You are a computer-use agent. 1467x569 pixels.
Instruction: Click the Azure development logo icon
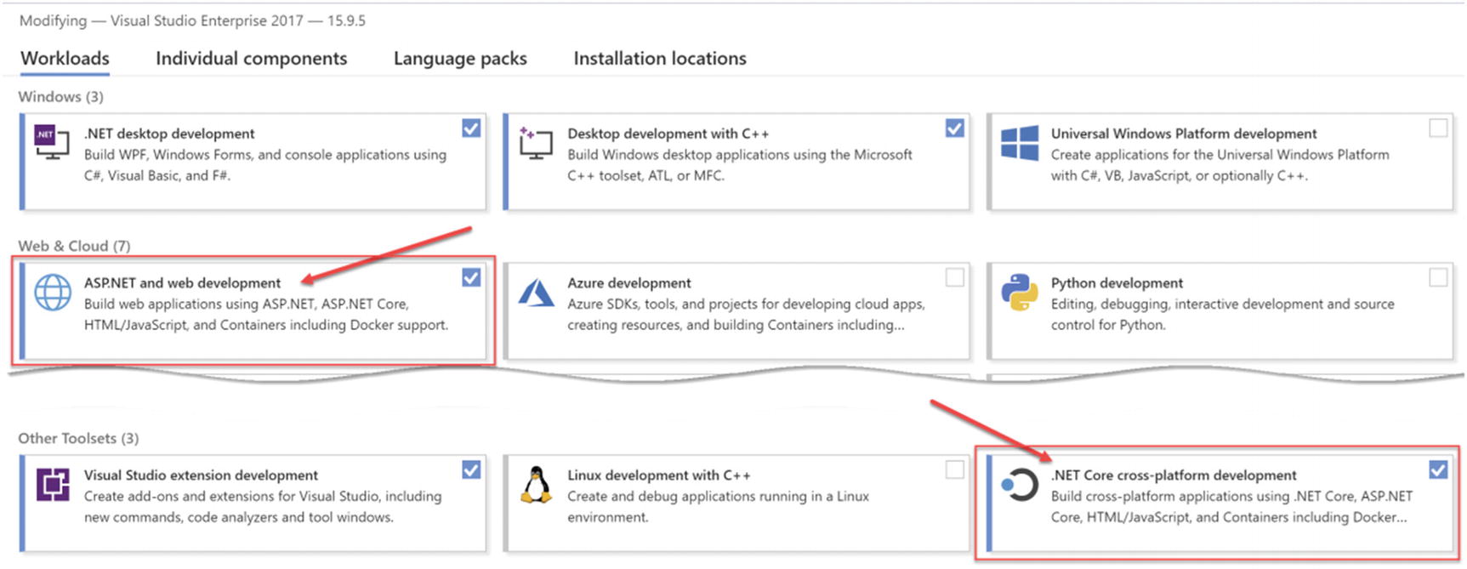coord(537,293)
